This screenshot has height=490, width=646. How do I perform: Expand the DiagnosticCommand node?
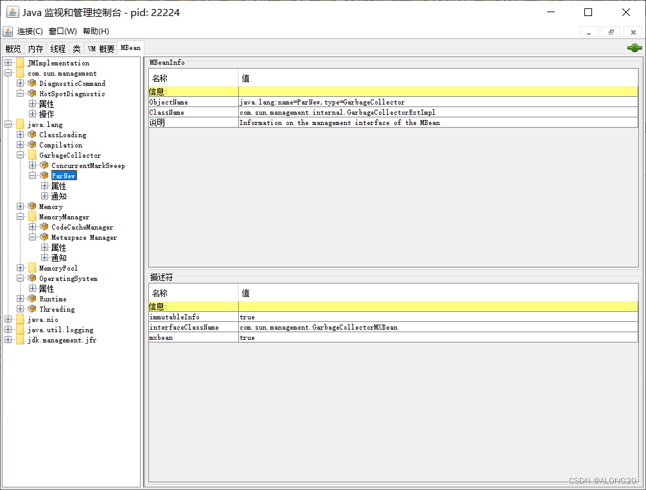pyautogui.click(x=20, y=83)
